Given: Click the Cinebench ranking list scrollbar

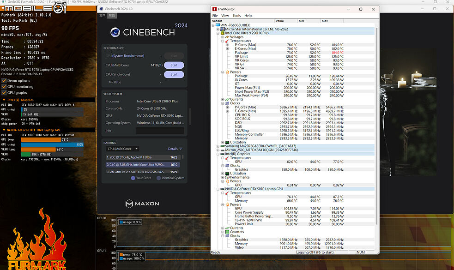Looking at the screenshot, I should point(182,157).
